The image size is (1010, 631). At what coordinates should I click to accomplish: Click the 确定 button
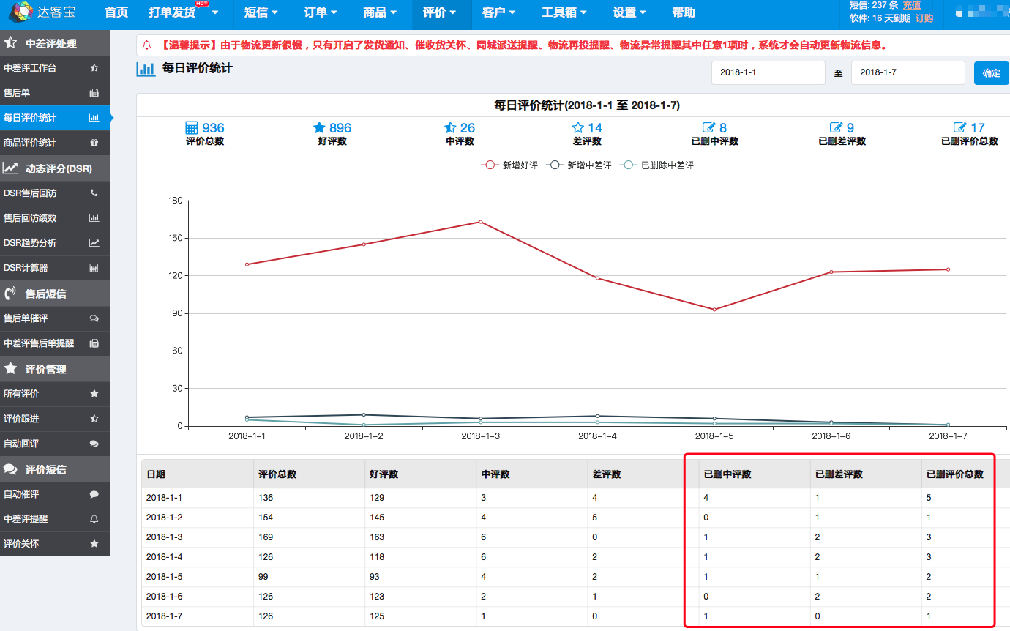[x=991, y=73]
